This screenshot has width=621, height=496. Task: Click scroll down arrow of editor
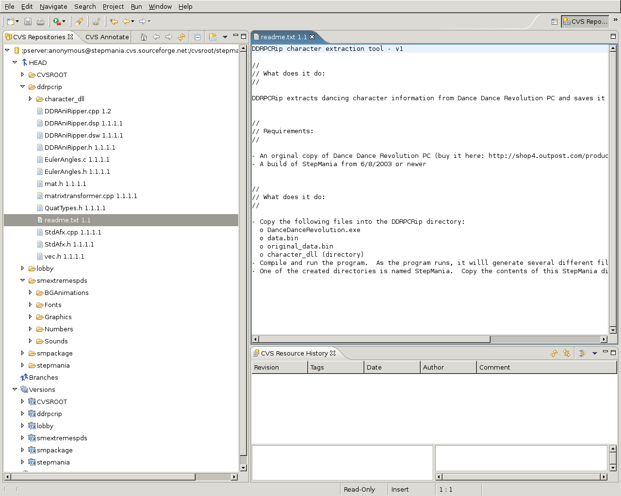tap(613, 330)
